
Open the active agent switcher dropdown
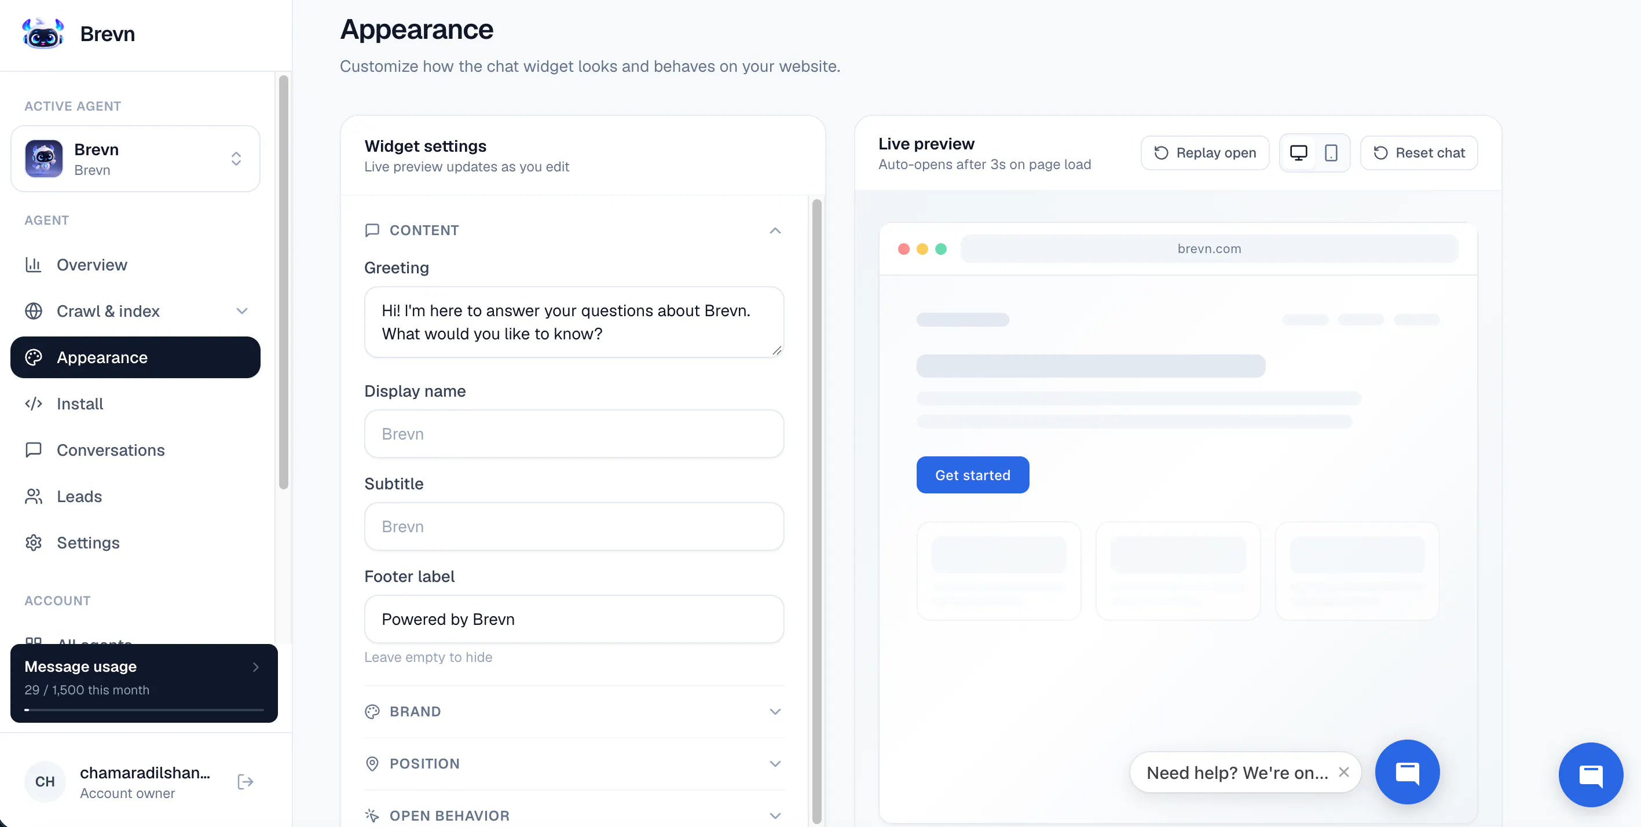(x=135, y=159)
